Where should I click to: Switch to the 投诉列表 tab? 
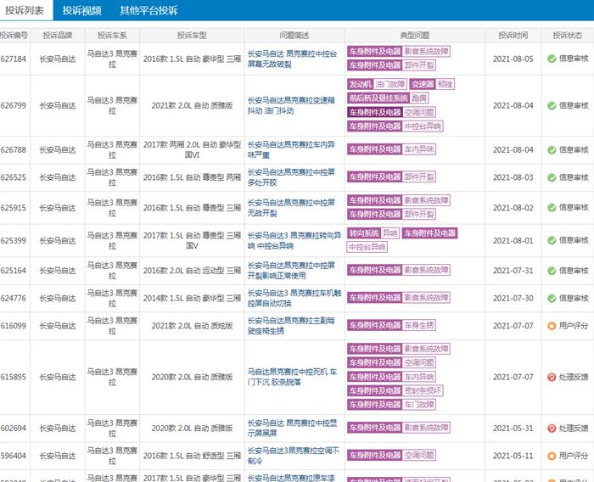(25, 11)
